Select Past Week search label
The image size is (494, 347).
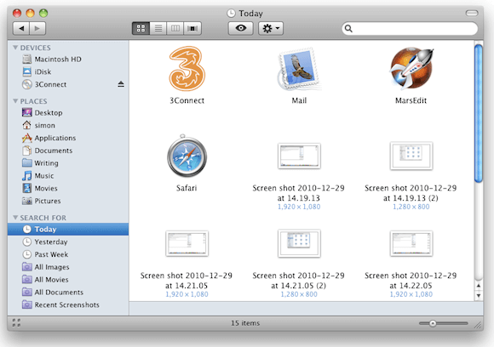pyautogui.click(x=51, y=254)
